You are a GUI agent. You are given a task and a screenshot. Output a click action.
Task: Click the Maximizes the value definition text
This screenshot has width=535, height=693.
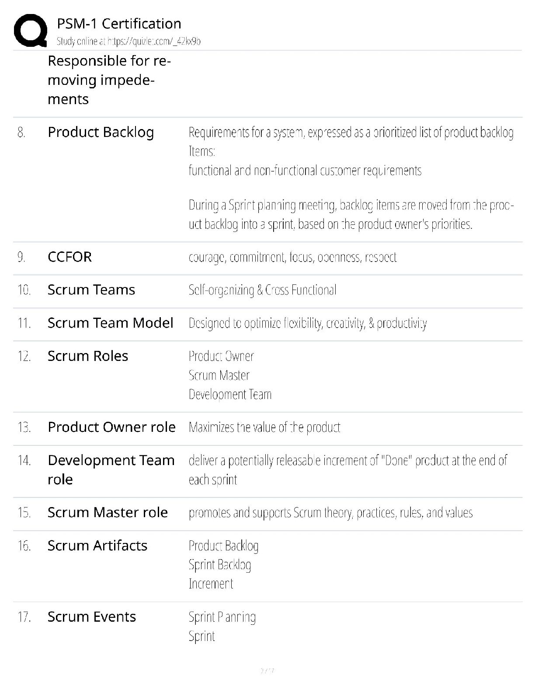point(264,427)
